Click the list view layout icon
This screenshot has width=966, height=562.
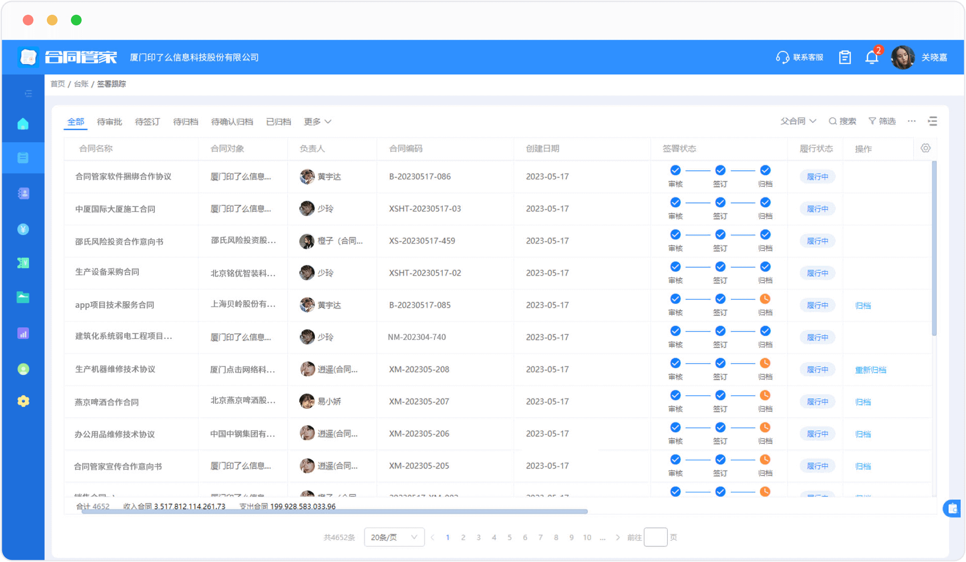coord(933,121)
